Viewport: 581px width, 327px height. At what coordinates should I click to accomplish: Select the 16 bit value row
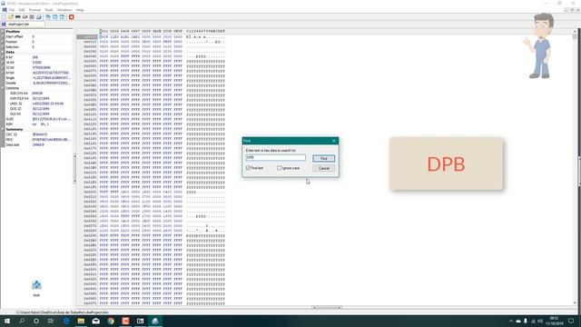(x=39, y=63)
